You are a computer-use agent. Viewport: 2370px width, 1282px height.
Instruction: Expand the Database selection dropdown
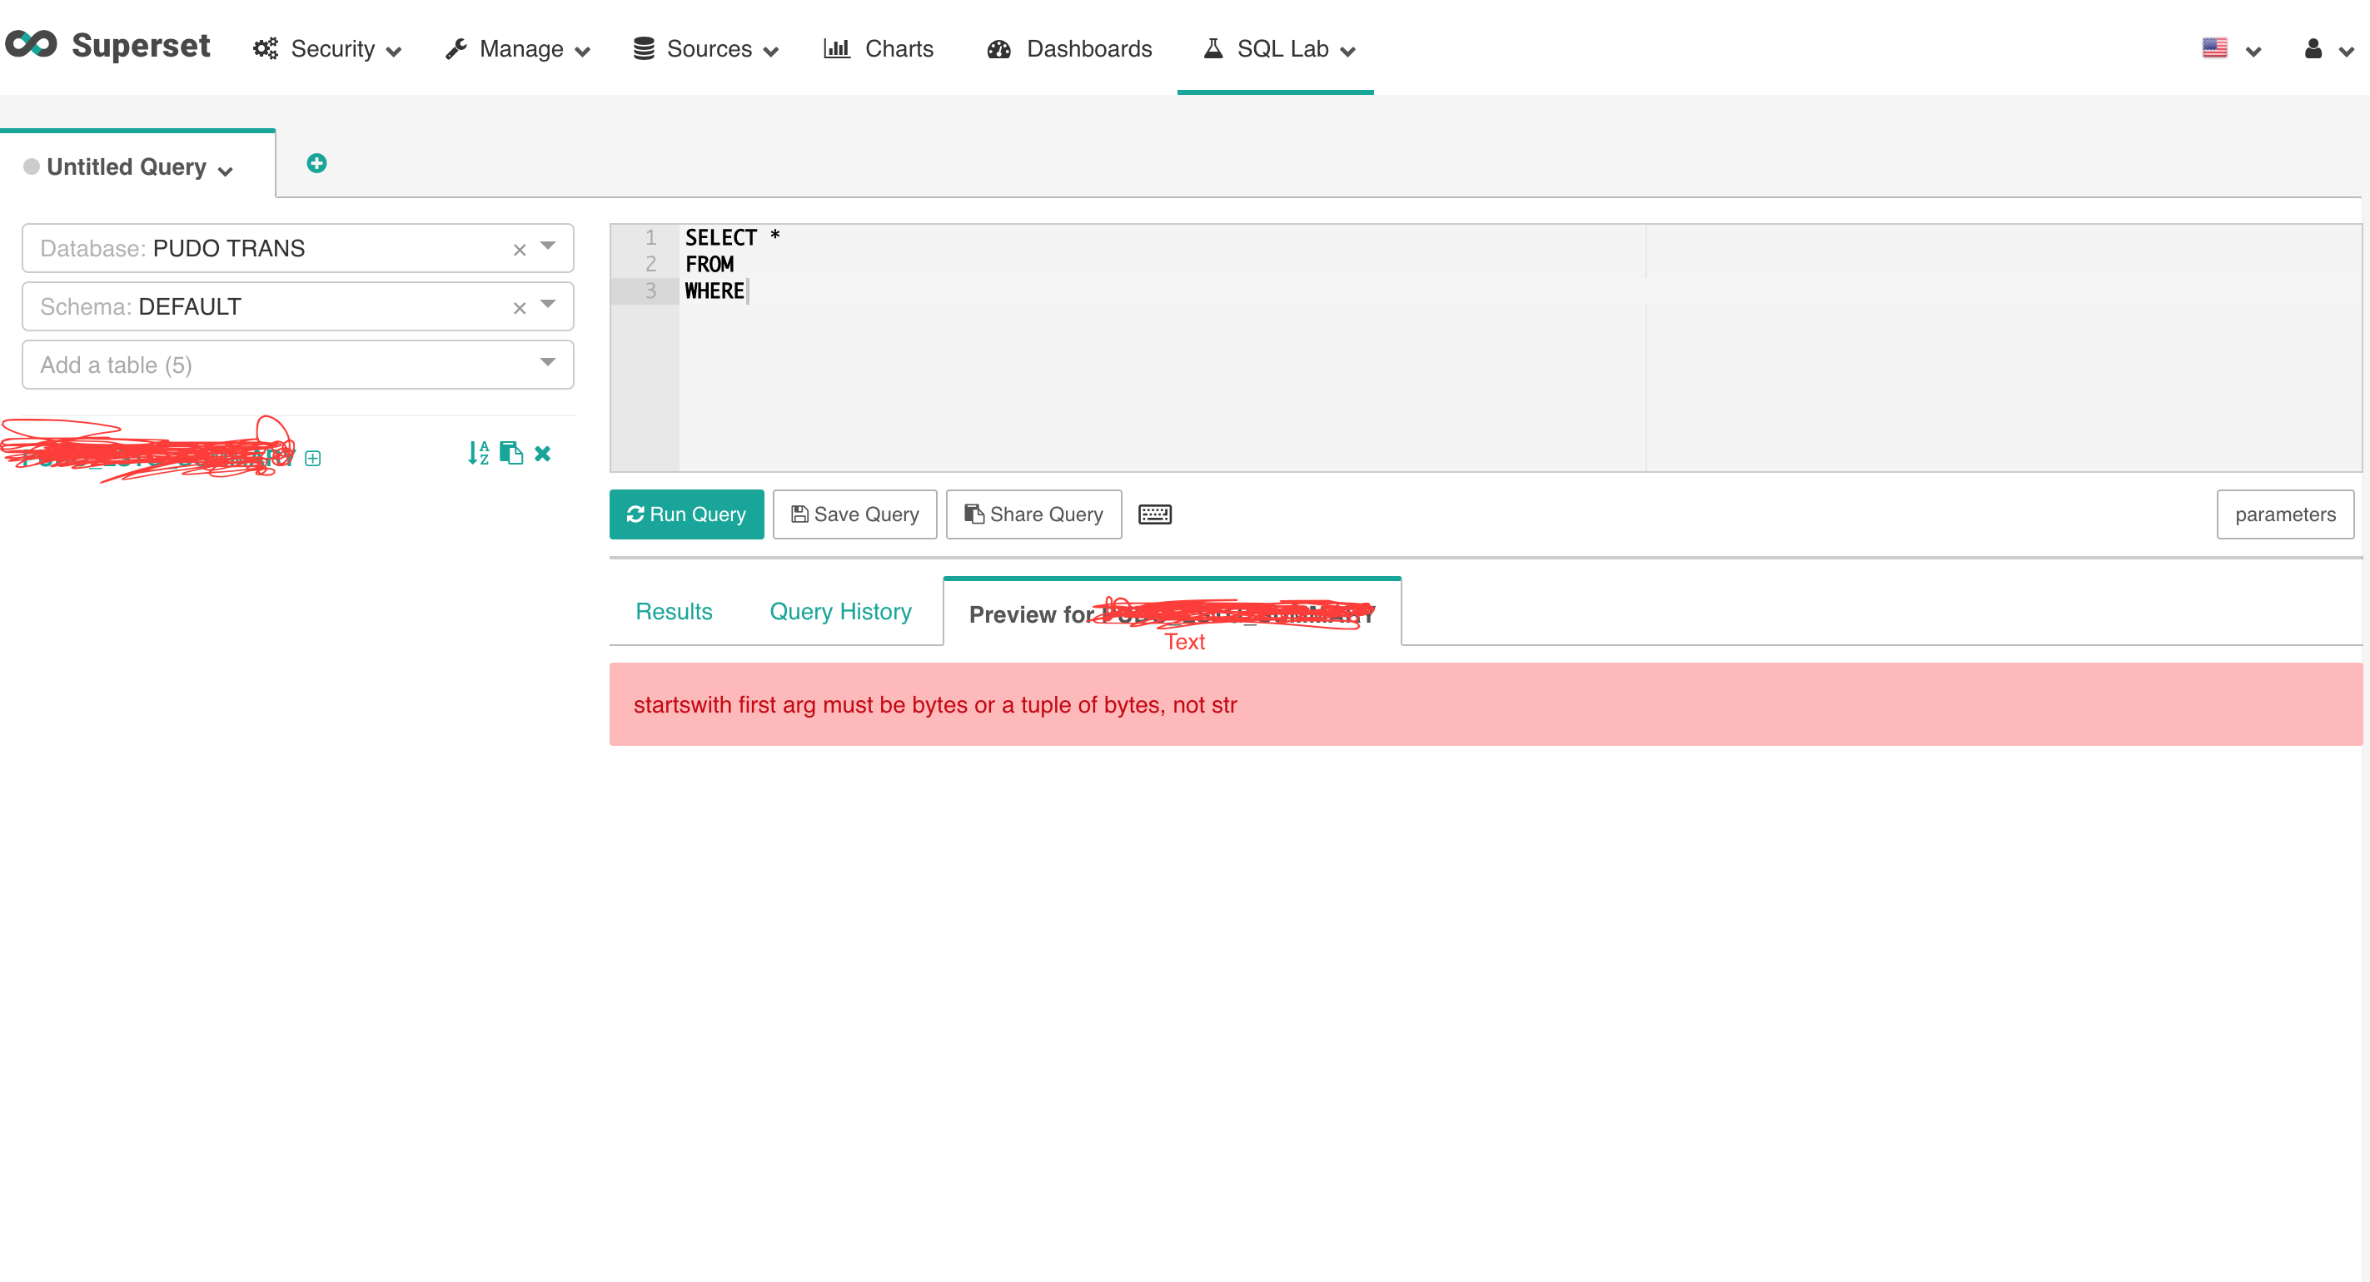548,248
